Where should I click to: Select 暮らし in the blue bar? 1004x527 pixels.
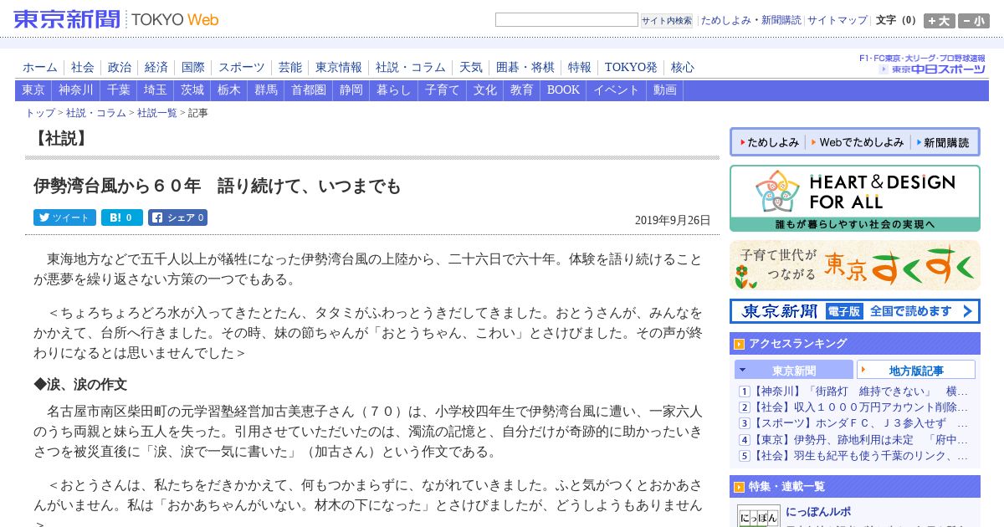click(x=394, y=90)
